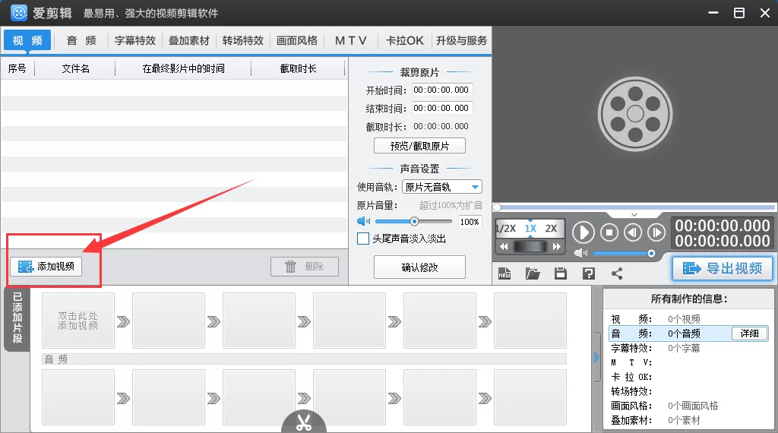Click the 已添加片段 side tab
This screenshot has height=433, width=778.
[17, 318]
